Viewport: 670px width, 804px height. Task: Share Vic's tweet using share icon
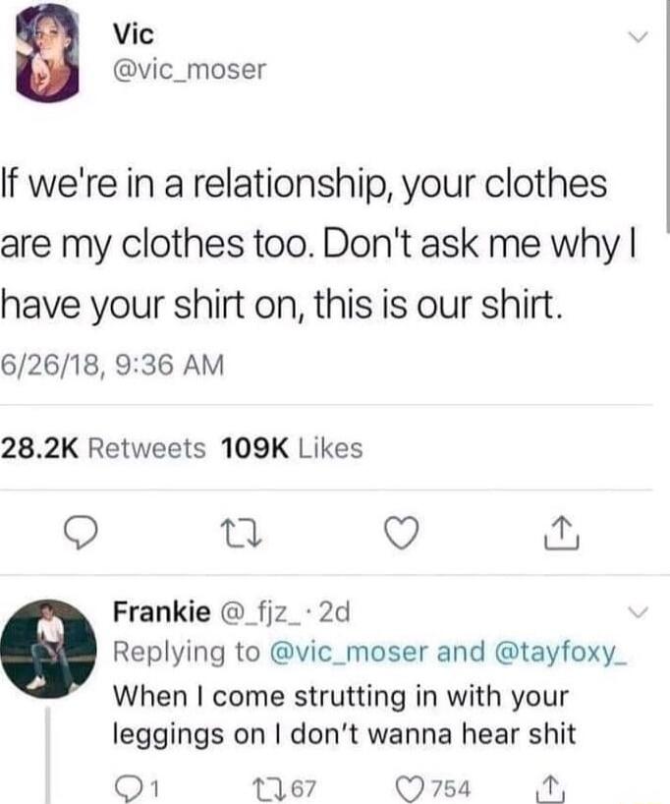point(561,533)
